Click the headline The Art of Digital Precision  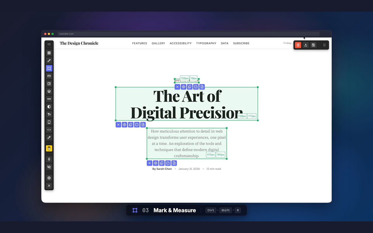click(187, 104)
